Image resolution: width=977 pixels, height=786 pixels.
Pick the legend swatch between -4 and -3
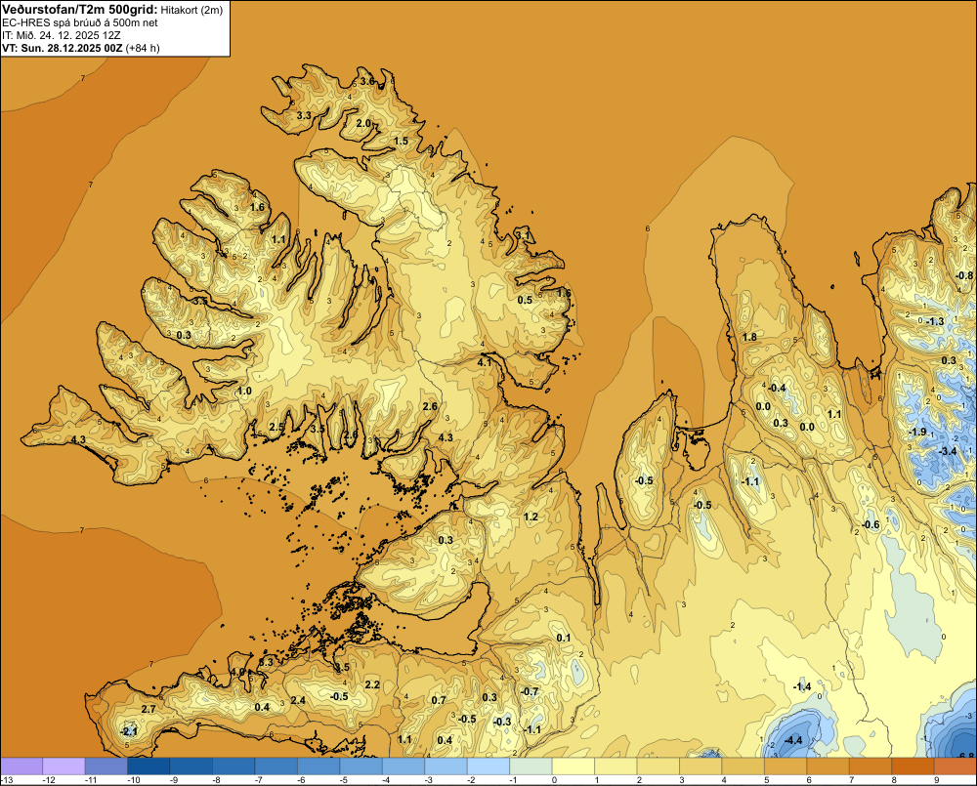pos(404,766)
